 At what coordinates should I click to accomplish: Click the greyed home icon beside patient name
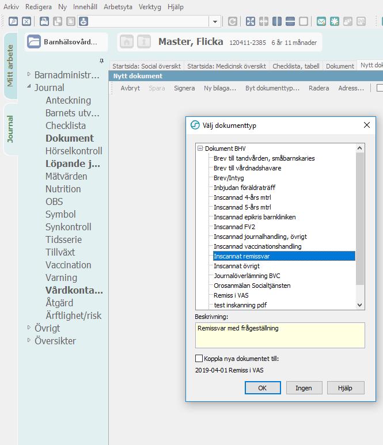pos(127,41)
